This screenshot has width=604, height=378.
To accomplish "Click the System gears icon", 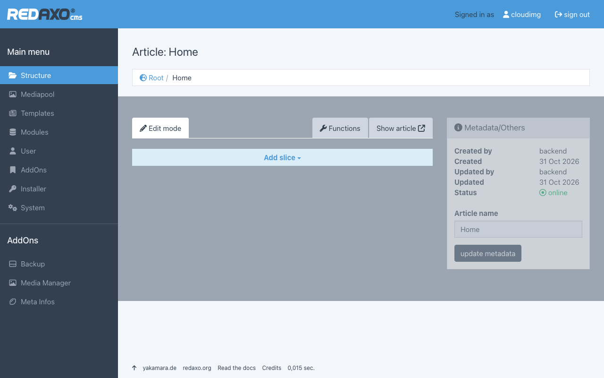I will [13, 208].
